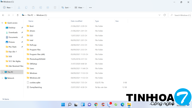
Task: Click the Rename icon in toolbar
Action: click(x=41, y=7)
